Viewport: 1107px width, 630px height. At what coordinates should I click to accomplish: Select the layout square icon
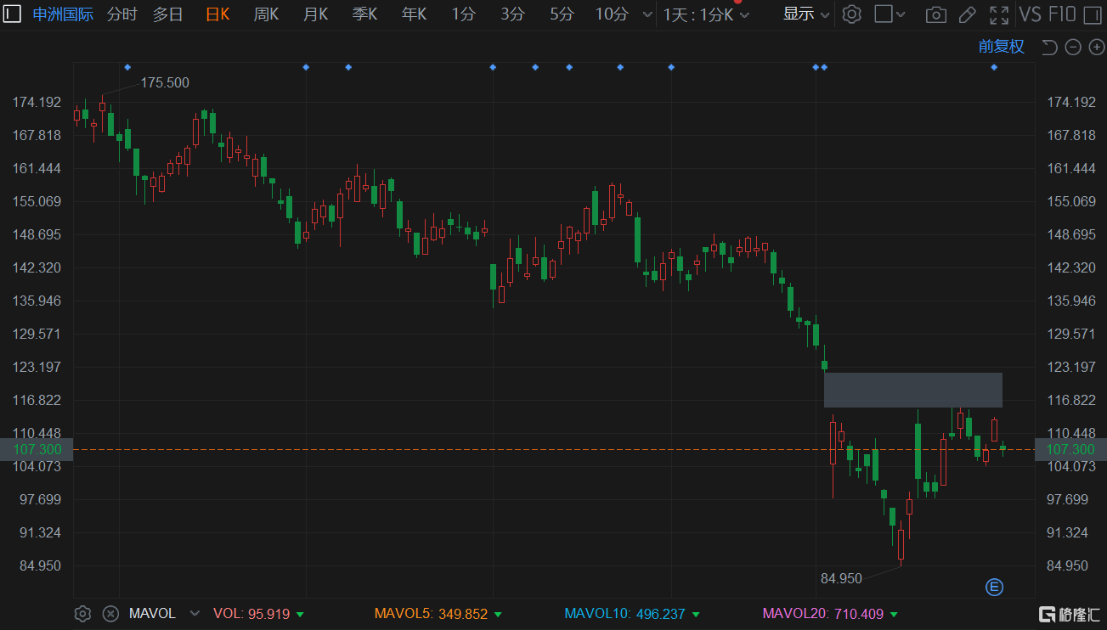click(884, 14)
